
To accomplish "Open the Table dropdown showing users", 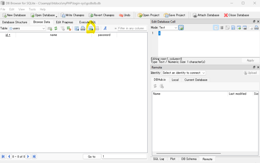I will pos(27,28).
